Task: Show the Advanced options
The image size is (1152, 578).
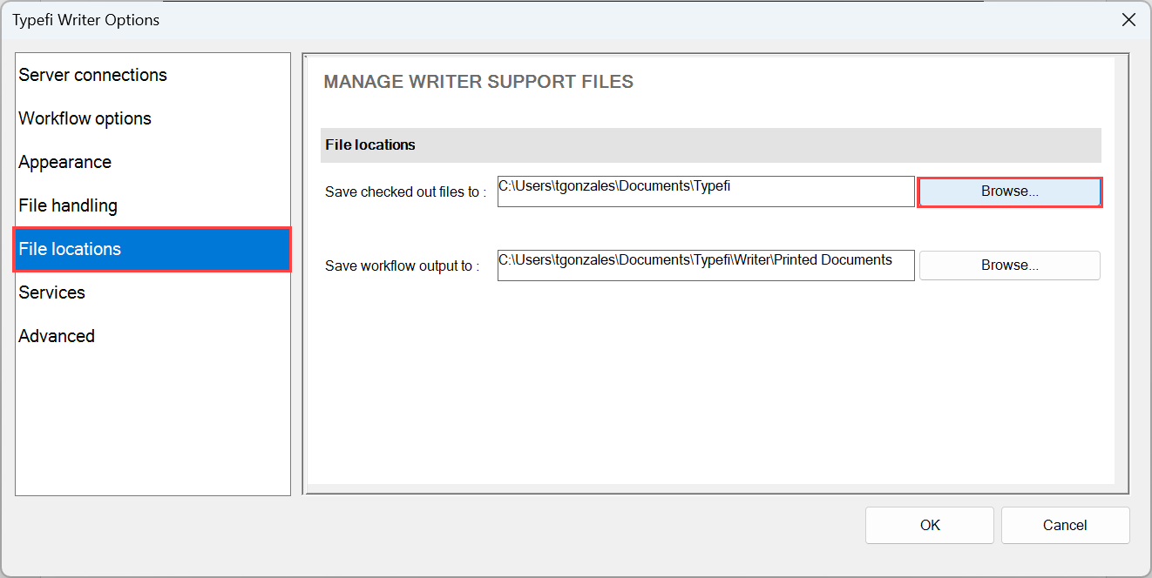Action: pos(57,336)
